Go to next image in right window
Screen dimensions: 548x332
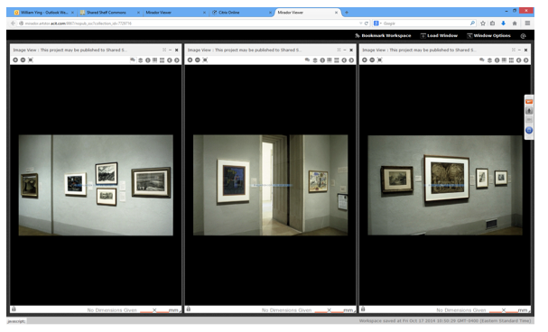point(526,60)
